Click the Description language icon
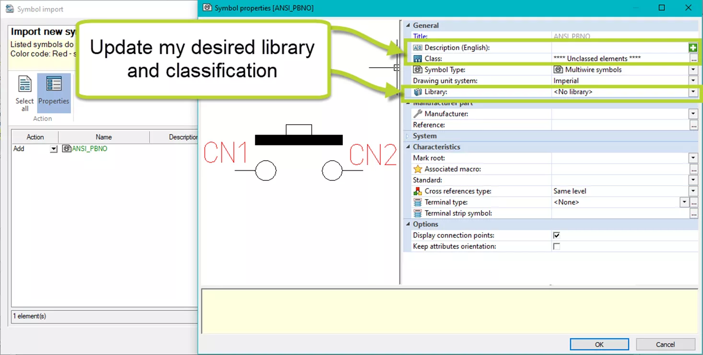This screenshot has height=355, width=703. (418, 47)
